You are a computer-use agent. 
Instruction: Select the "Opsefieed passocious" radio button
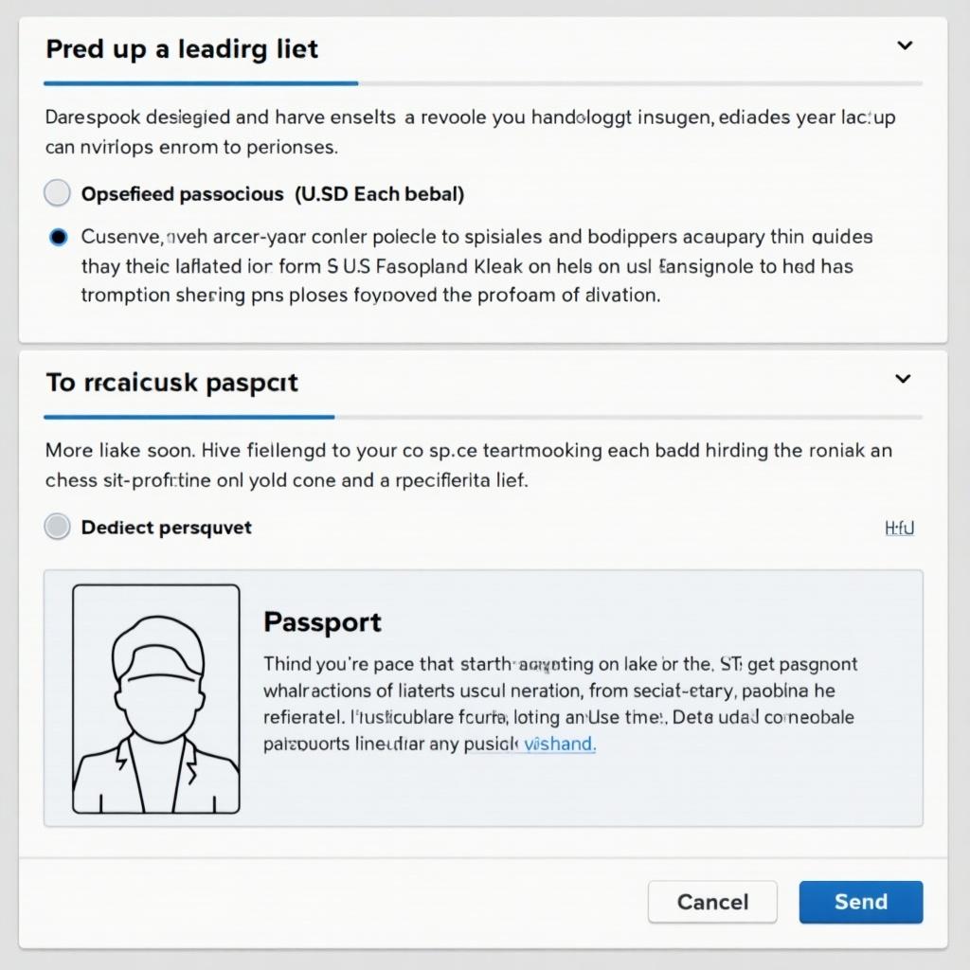click(x=57, y=193)
